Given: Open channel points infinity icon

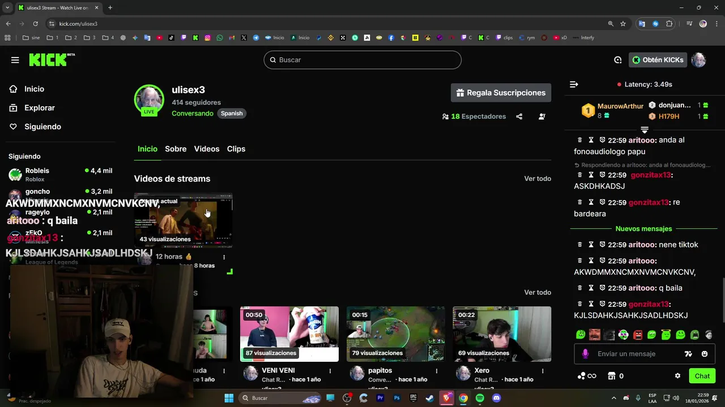Looking at the screenshot, I should click(587, 376).
